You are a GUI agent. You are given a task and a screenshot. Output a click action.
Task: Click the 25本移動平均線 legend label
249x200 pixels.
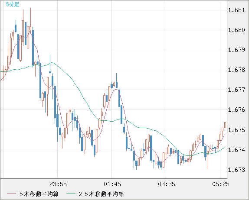point(102,194)
